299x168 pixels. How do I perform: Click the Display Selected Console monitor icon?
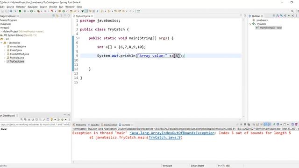click(x=278, y=125)
